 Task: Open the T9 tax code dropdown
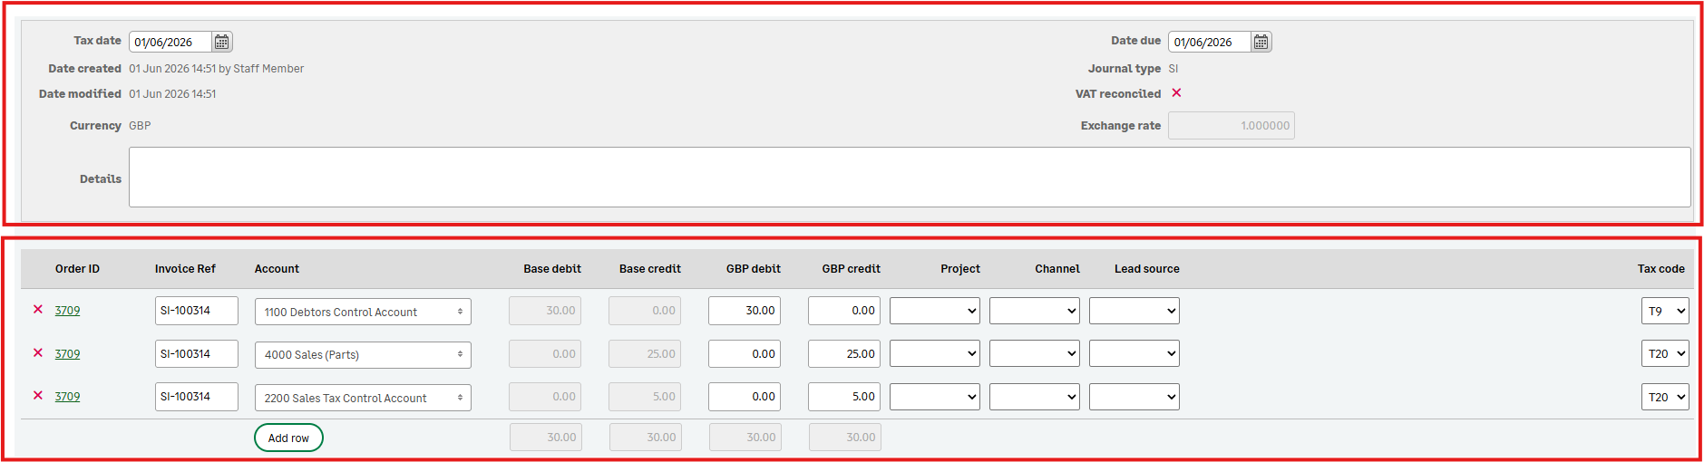(1665, 311)
